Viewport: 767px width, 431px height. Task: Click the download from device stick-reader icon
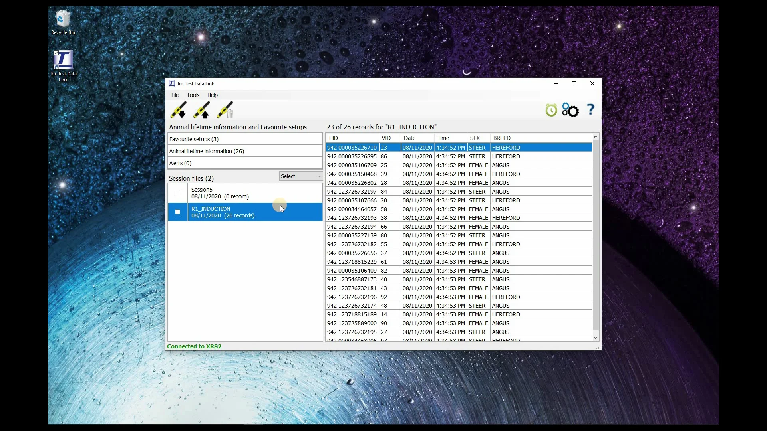[178, 110]
